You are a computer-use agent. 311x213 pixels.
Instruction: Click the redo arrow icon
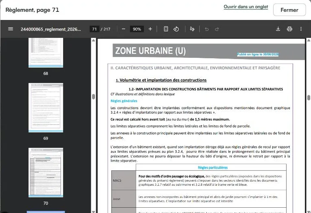(x=217, y=29)
